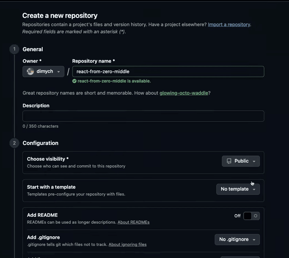The image size is (289, 258).
Task: Click the green availability checkmark icon
Action: (x=74, y=81)
